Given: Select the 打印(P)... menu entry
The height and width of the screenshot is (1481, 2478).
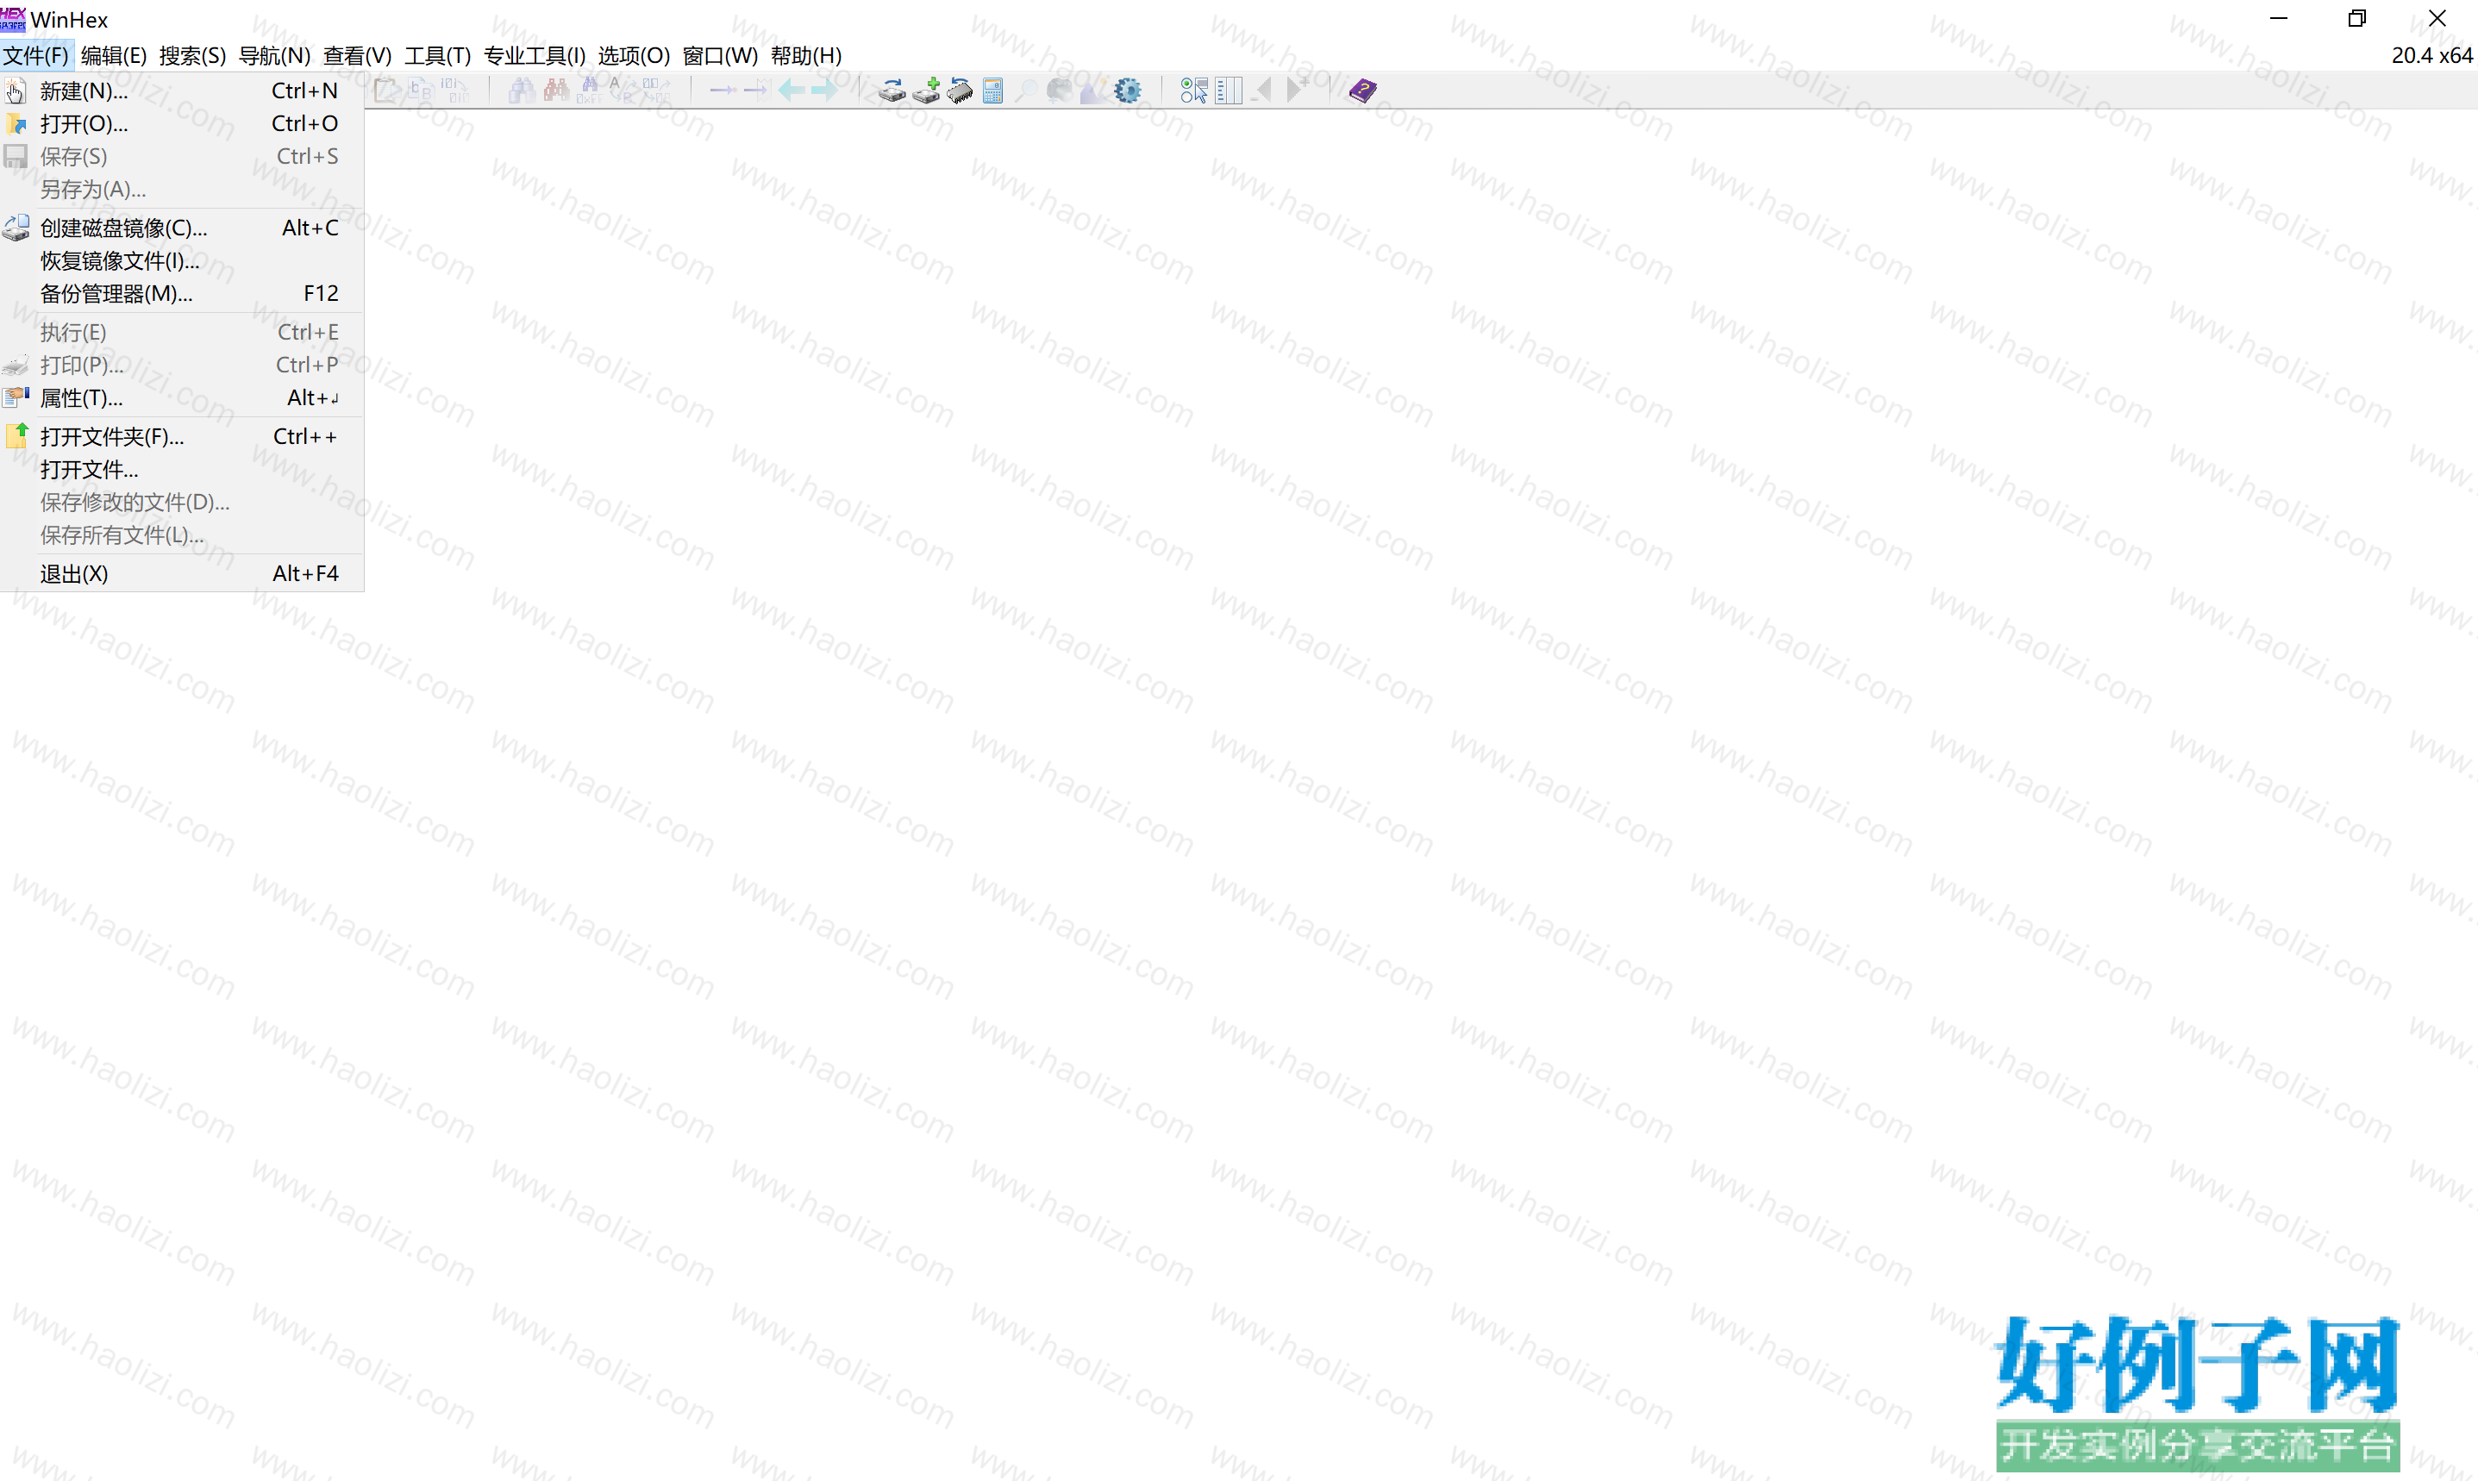Looking at the screenshot, I should (x=182, y=366).
